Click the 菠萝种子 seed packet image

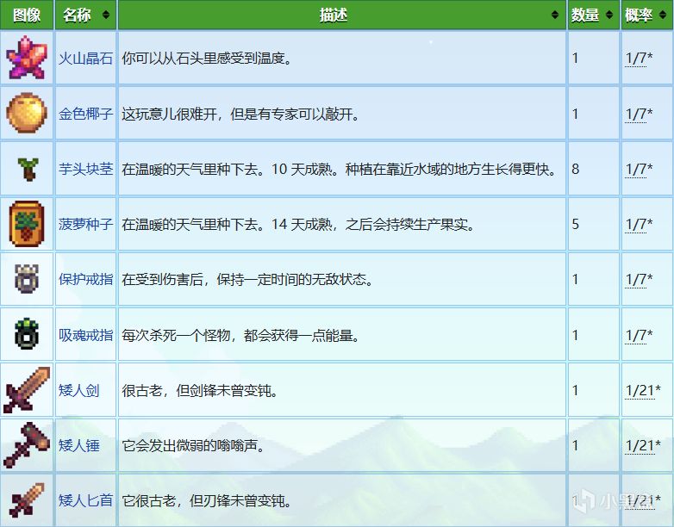click(27, 224)
